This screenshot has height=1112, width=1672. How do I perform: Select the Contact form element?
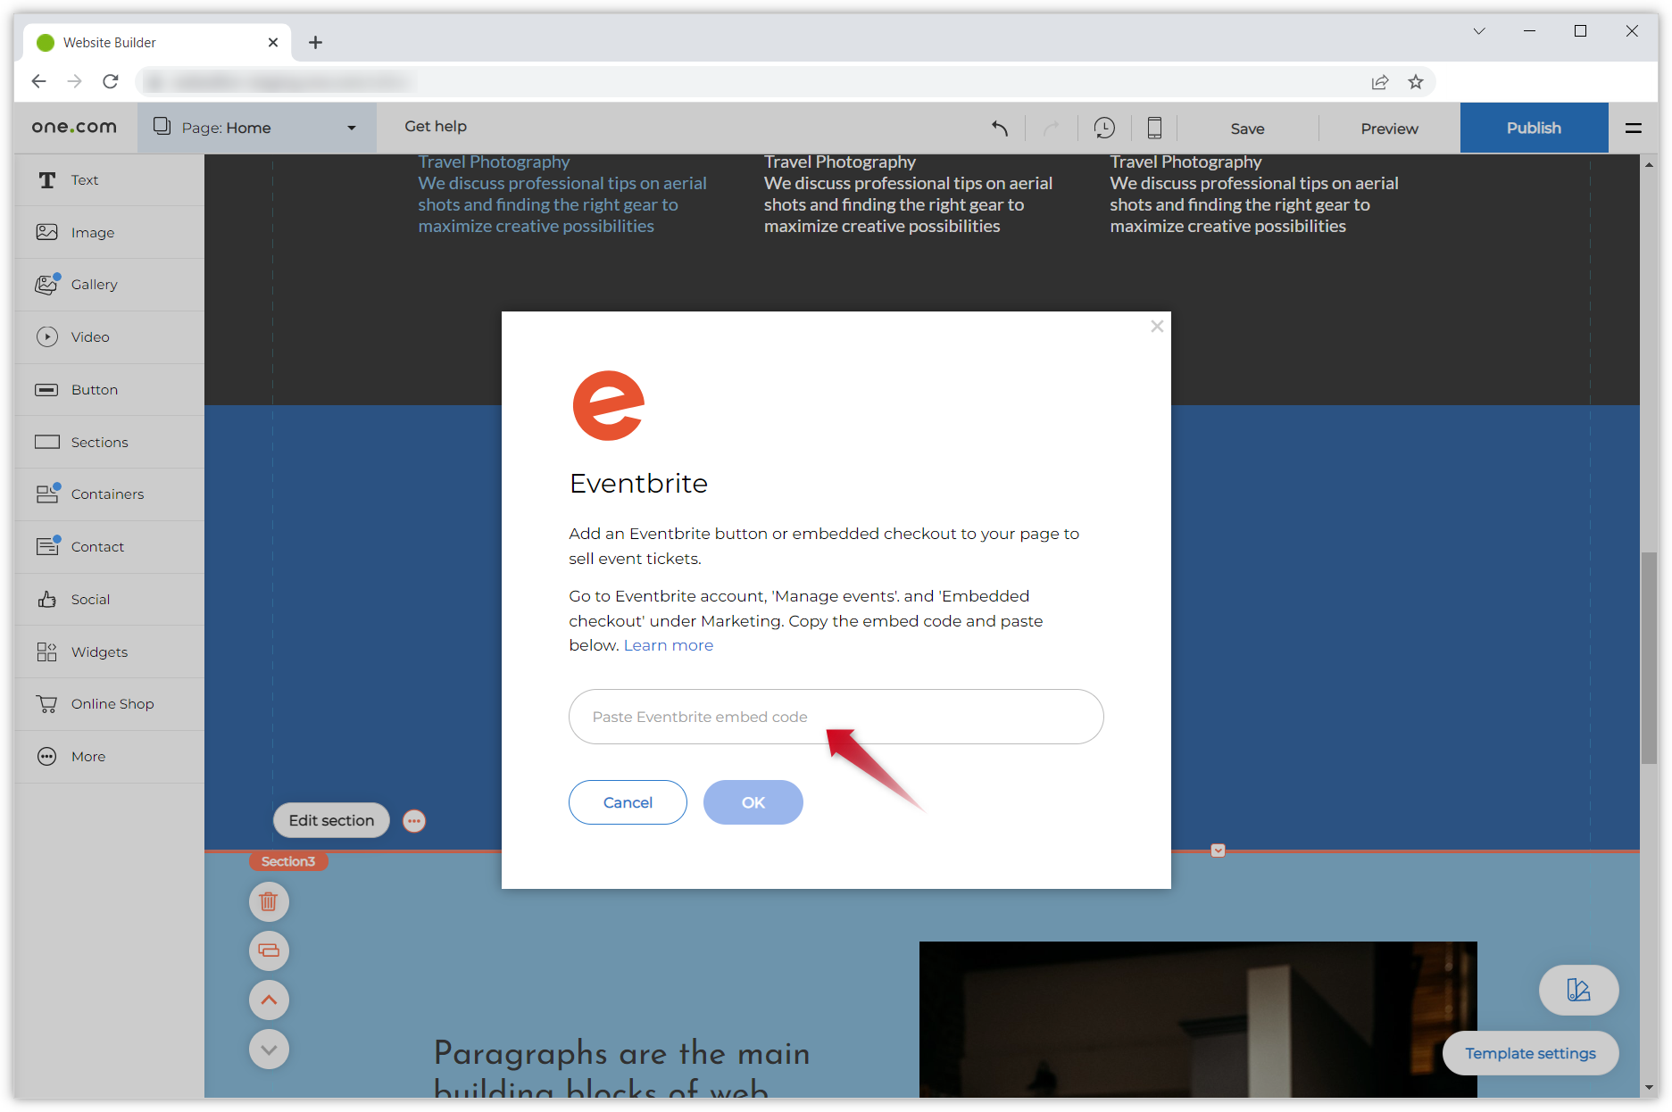[x=97, y=546]
